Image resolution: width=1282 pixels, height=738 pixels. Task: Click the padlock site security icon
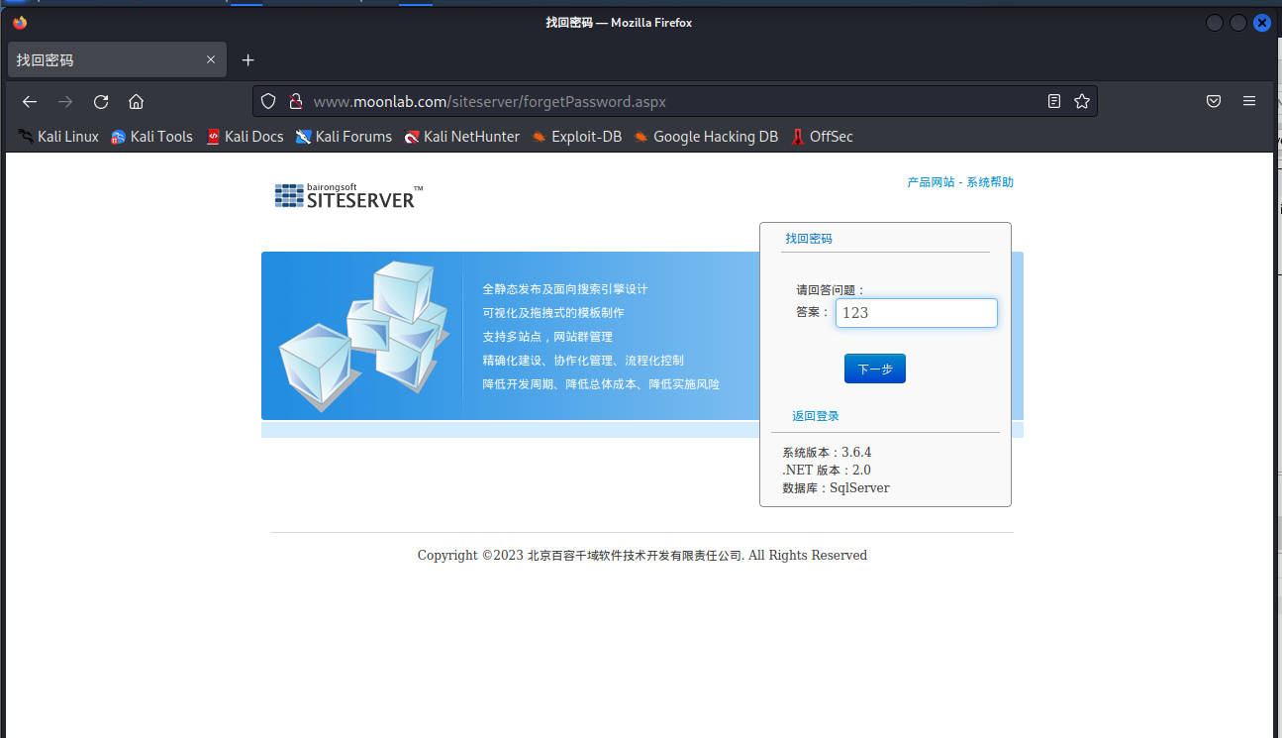pos(295,101)
